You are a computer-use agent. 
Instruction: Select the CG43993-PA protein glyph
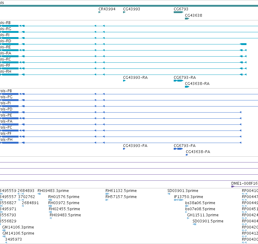[x=124, y=149]
